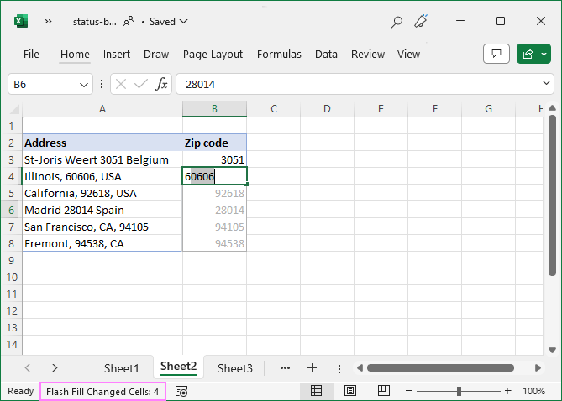Confirm entry with the Enter checkmark
The height and width of the screenshot is (401, 562).
[141, 84]
